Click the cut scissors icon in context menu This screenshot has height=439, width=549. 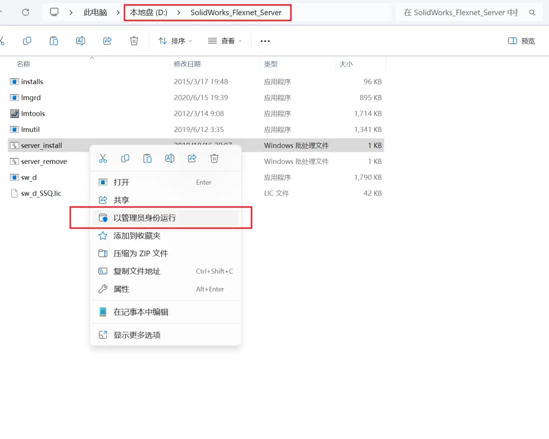[103, 158]
